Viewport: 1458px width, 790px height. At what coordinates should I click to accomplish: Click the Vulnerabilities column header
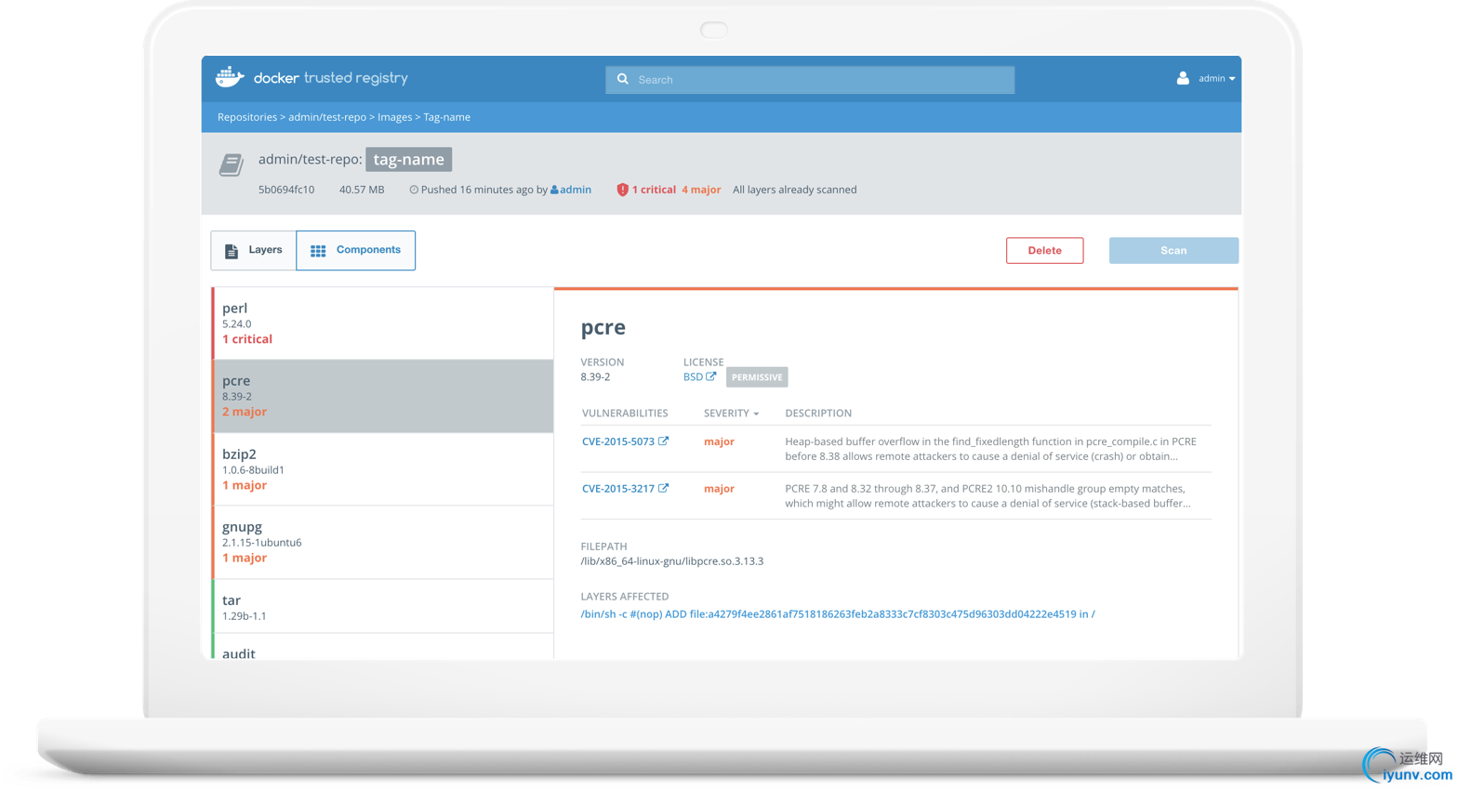tap(625, 414)
